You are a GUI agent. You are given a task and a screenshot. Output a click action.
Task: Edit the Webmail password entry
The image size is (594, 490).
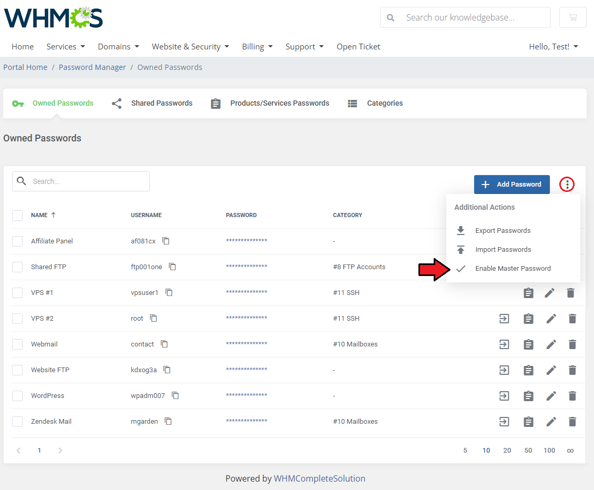551,344
